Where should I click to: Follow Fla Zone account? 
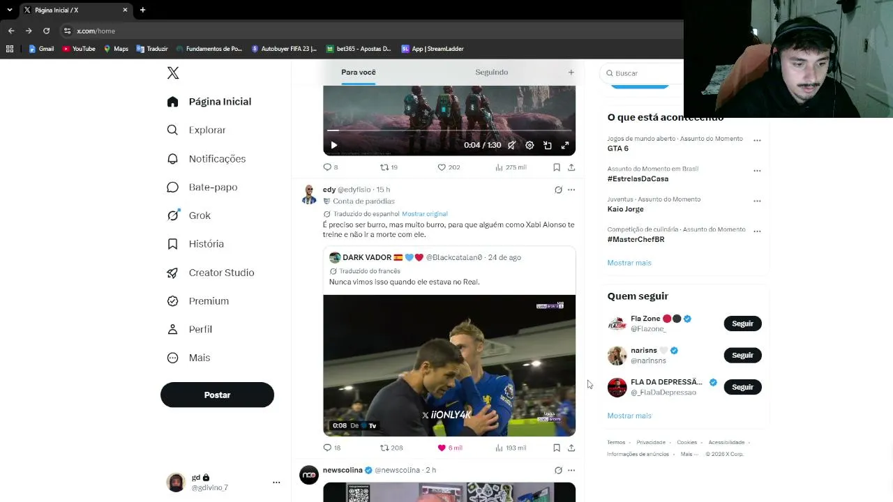[742, 324]
